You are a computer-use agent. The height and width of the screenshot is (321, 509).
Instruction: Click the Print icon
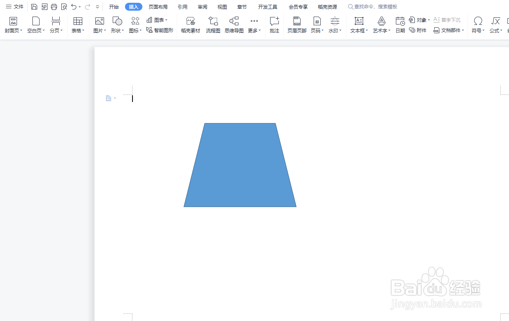coord(54,7)
